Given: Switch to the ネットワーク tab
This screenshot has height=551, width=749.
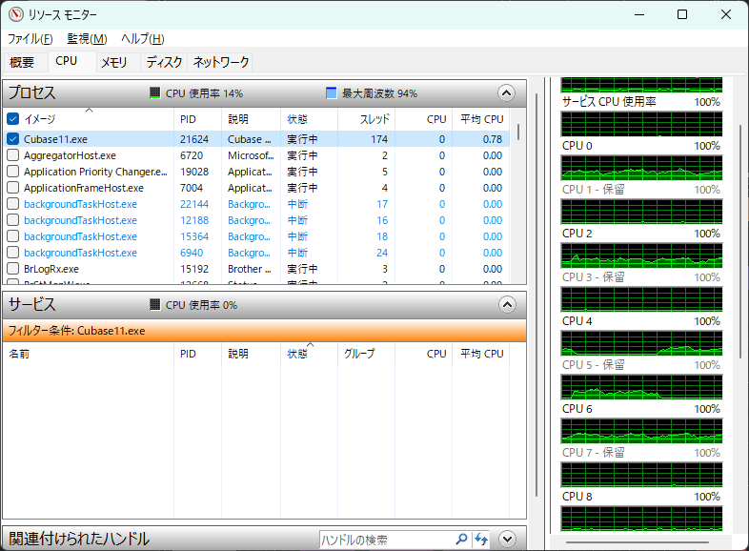Looking at the screenshot, I should tap(221, 62).
